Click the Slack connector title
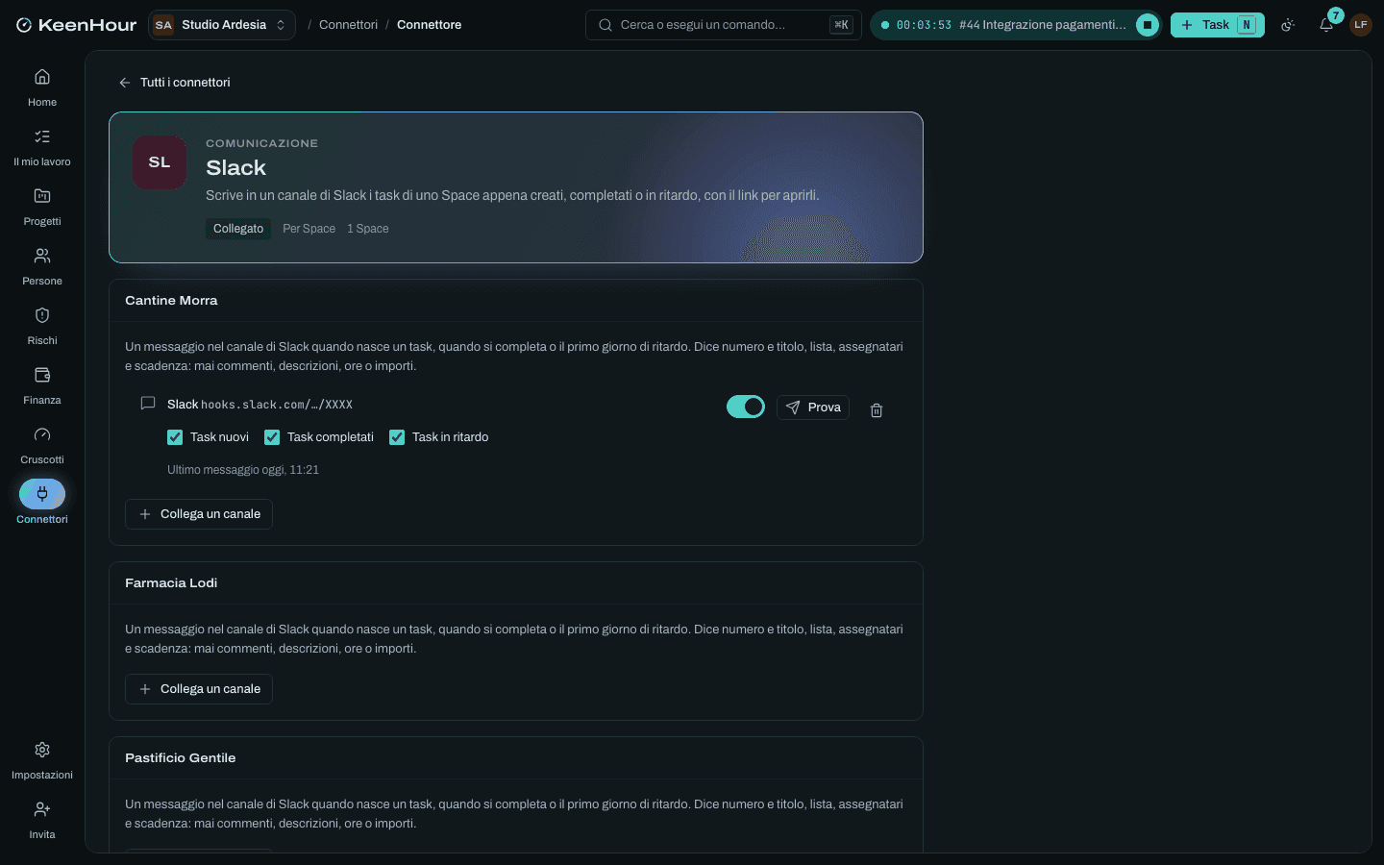Image resolution: width=1384 pixels, height=865 pixels. (x=235, y=168)
